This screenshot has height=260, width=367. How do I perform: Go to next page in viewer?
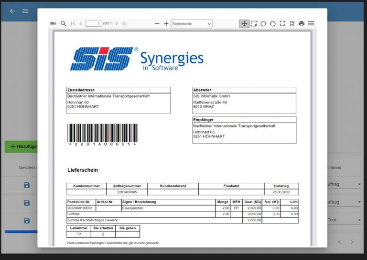(117, 23)
